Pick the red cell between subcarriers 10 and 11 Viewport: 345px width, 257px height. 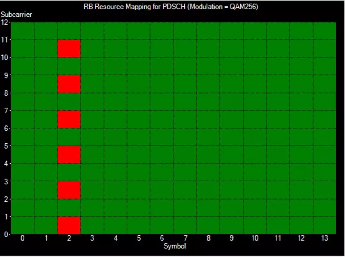coord(69,49)
